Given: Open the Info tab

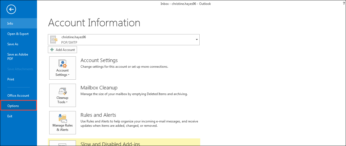Looking at the screenshot, I should (18, 24).
